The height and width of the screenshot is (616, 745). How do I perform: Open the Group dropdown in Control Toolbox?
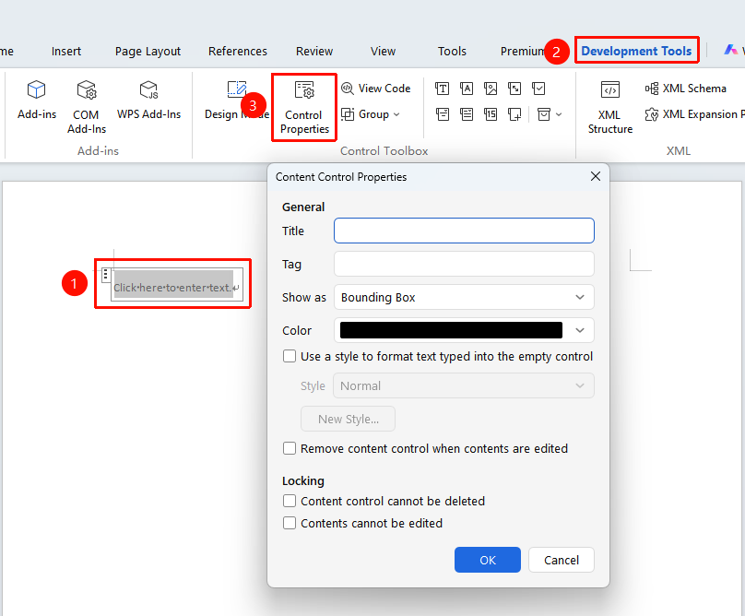pos(371,114)
